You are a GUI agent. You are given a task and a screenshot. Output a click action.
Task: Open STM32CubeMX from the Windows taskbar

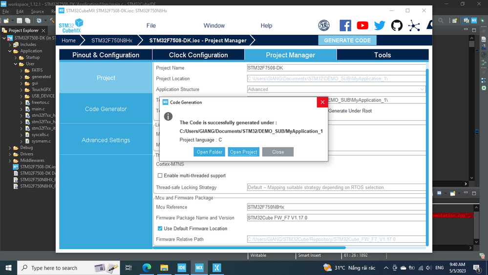pos(199,268)
